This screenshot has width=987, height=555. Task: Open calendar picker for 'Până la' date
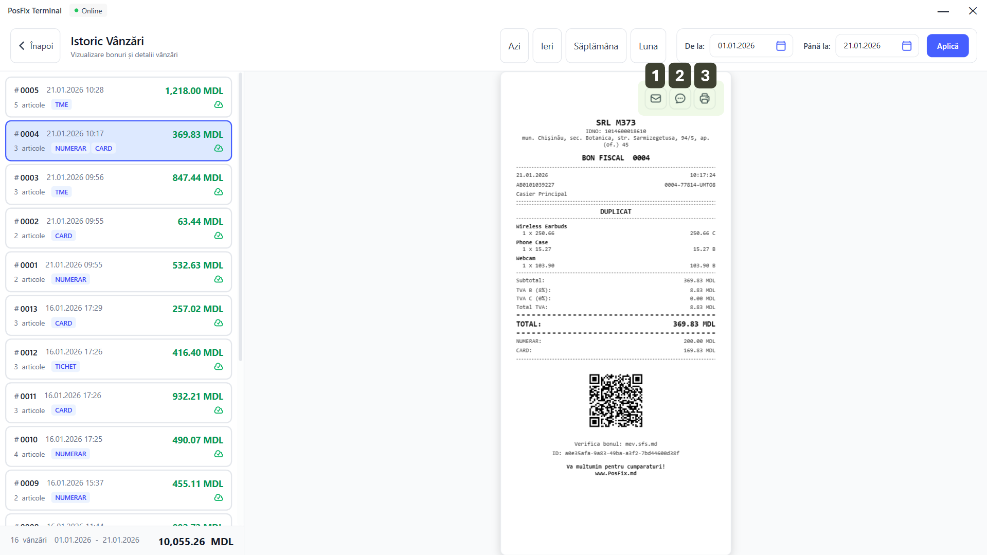[906, 46]
